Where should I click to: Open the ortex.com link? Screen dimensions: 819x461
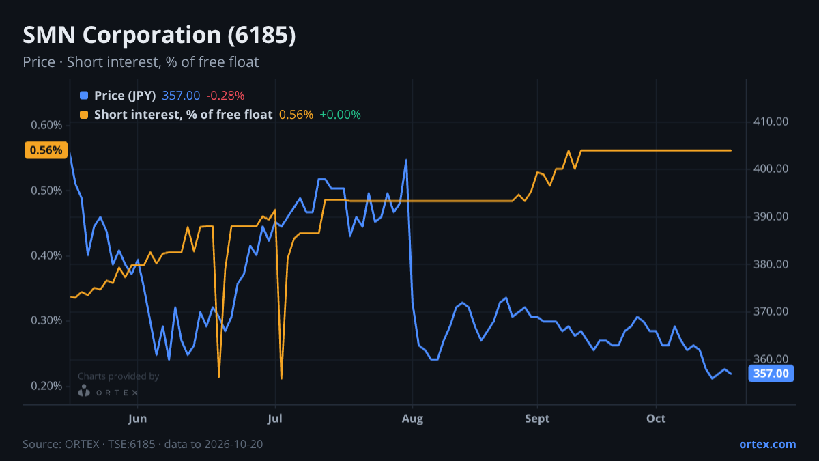tap(768, 444)
